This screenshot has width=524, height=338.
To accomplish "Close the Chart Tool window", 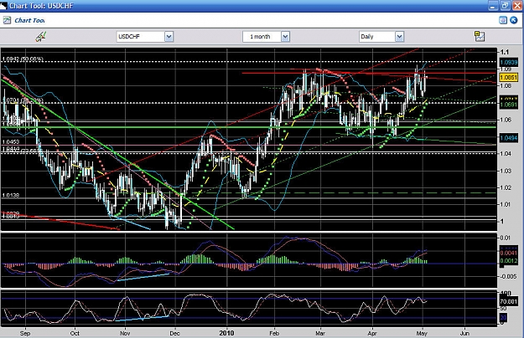I will pyautogui.click(x=517, y=5).
